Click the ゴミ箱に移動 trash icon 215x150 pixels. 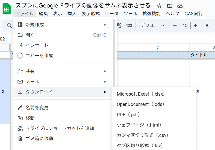20,138
